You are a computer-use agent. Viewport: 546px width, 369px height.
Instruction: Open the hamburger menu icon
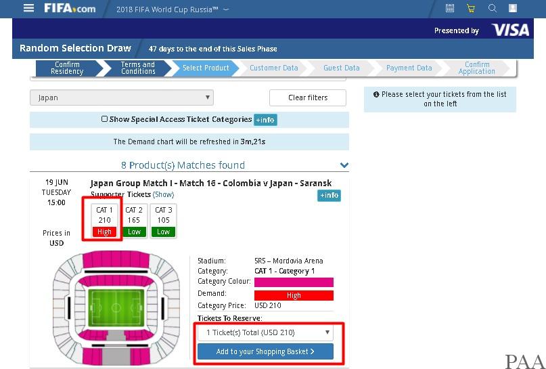(28, 8)
